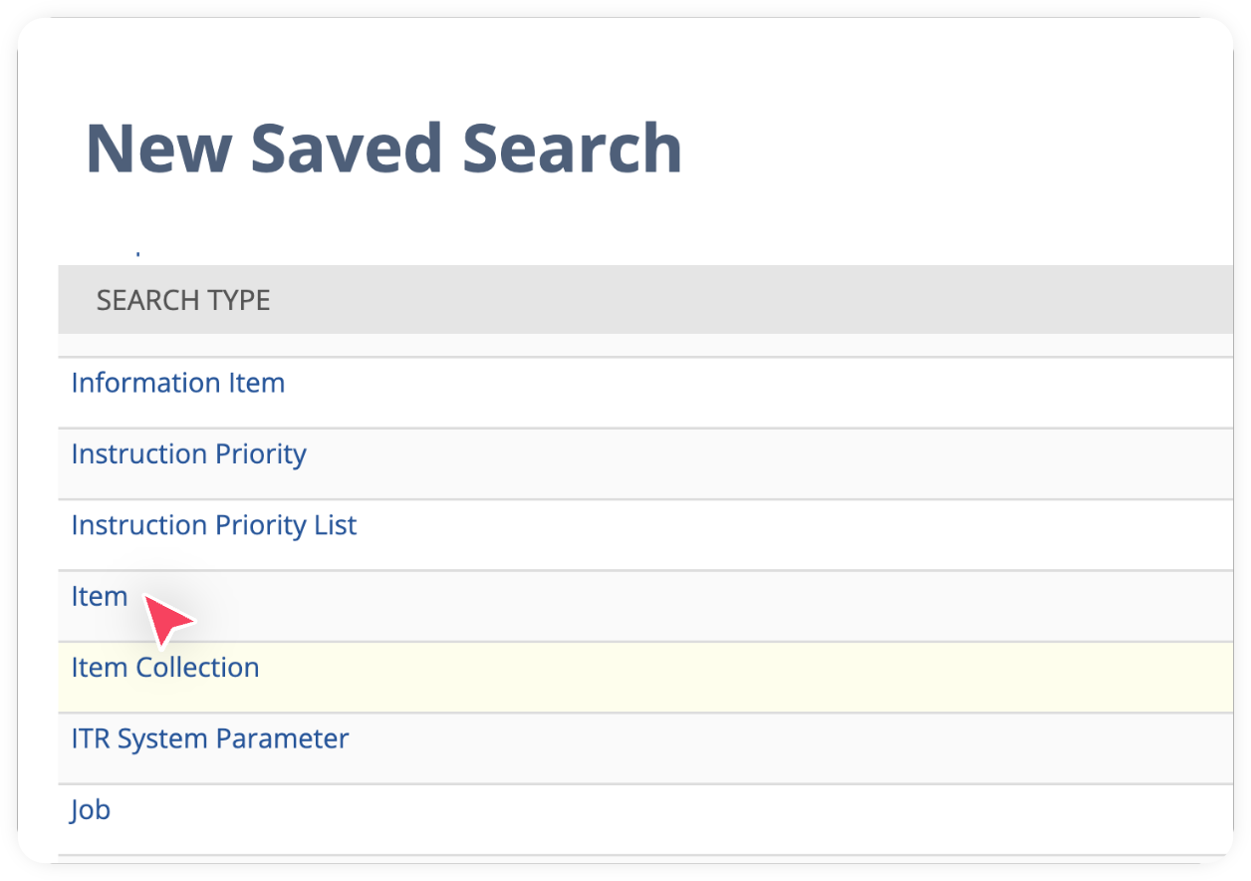Select Information Item for the new search
The width and height of the screenshot is (1251, 881).
tap(177, 383)
